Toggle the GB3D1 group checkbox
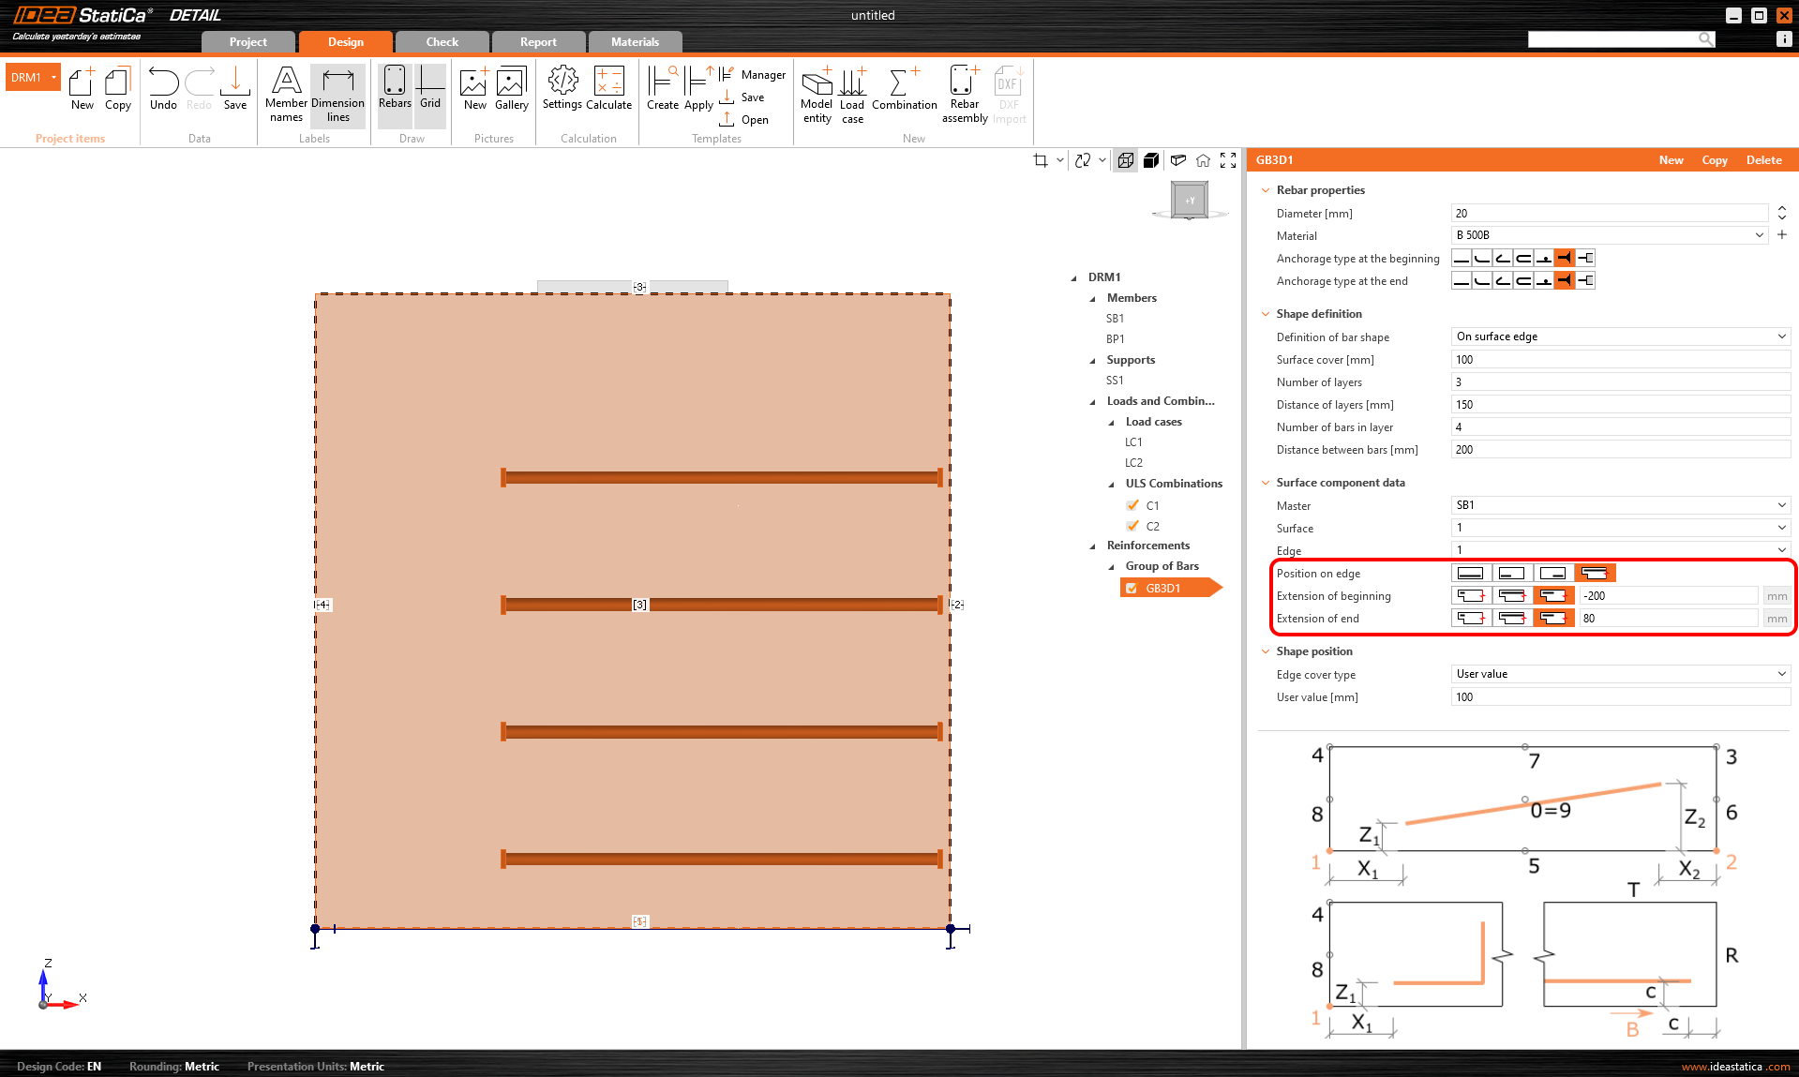Screen dimensions: 1799x1077 pos(1132,589)
